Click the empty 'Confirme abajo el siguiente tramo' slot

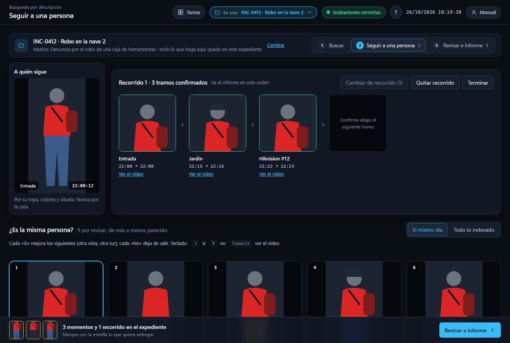click(x=358, y=123)
